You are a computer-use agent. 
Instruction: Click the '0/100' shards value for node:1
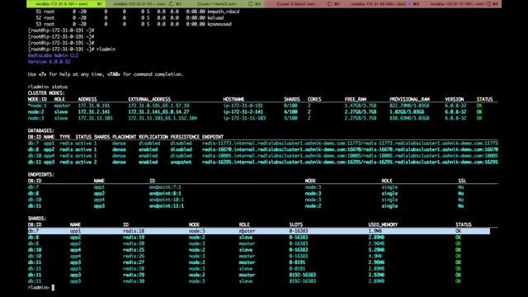click(x=291, y=106)
